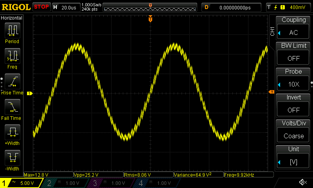Select the Freq measurement icon

click(12, 56)
